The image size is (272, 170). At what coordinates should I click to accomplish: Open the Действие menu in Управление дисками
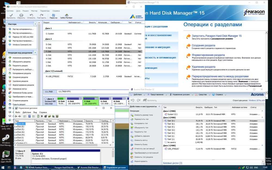click(27, 112)
